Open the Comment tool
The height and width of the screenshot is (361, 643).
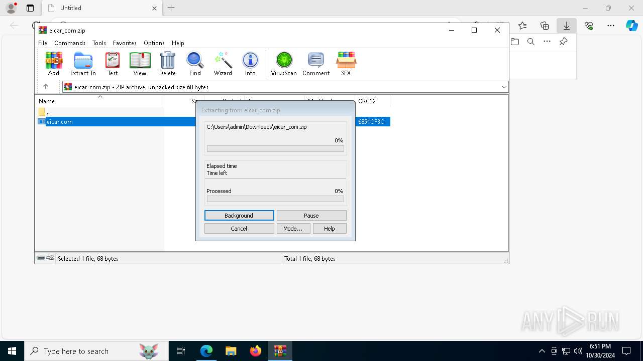coord(316,64)
